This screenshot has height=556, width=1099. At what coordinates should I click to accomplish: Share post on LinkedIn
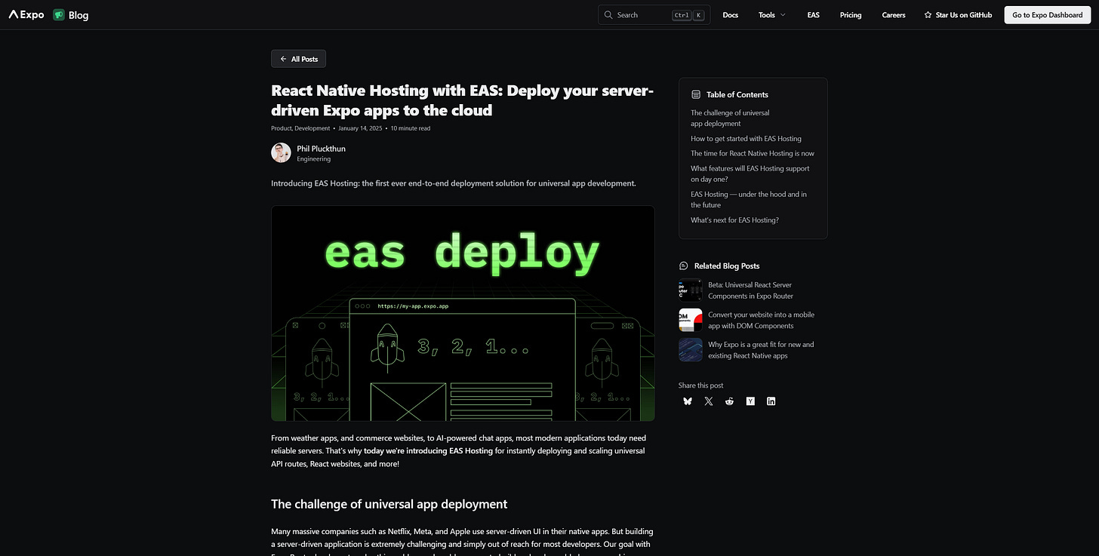[771, 401]
